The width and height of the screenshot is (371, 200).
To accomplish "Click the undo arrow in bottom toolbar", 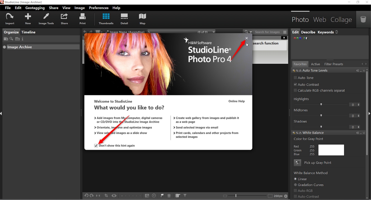I will coord(86,196).
